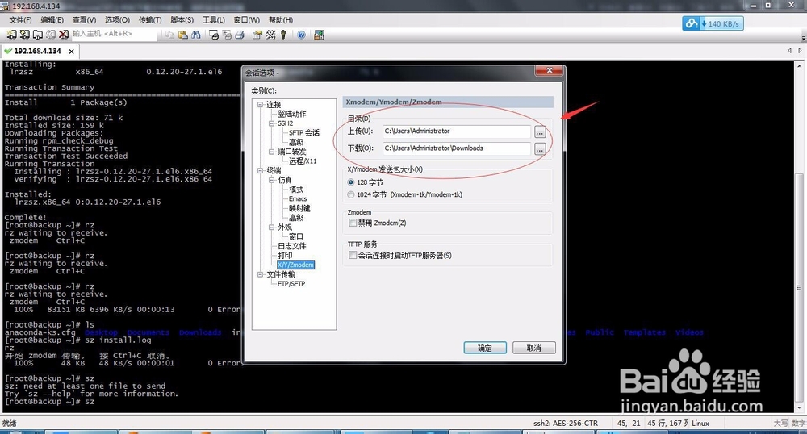Click the Connect toolbar icon
Screen dimensions: 807x434
click(11, 35)
